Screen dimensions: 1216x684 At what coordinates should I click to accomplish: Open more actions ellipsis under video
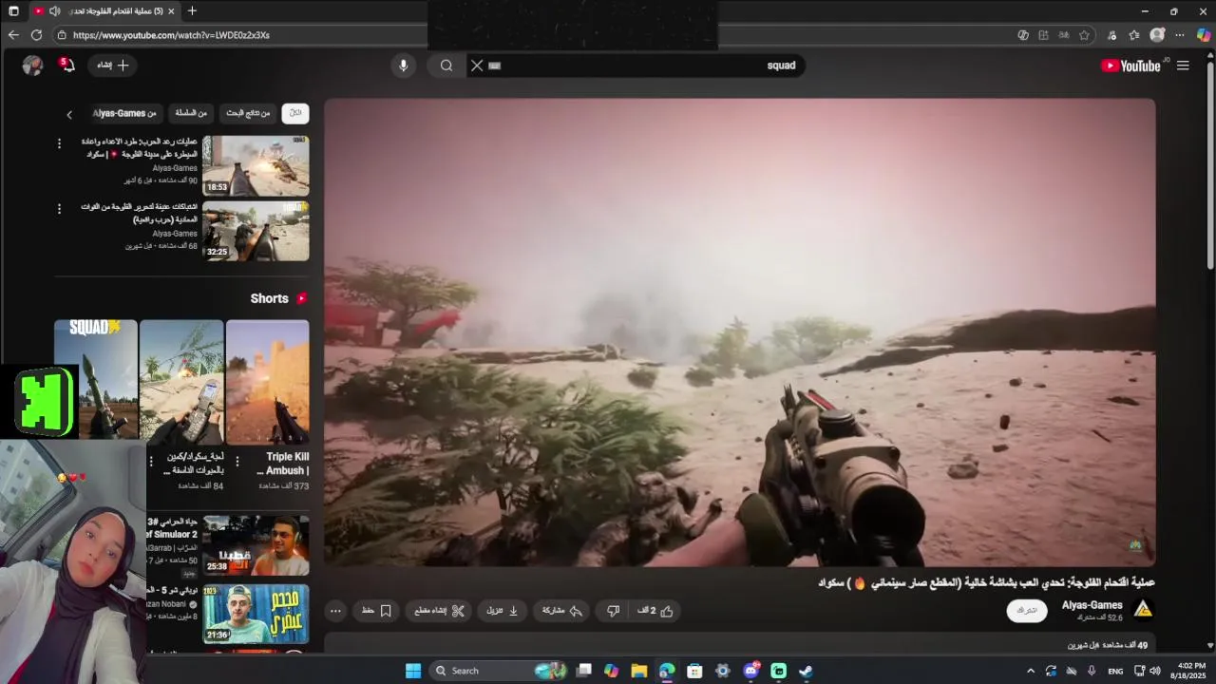click(x=335, y=611)
